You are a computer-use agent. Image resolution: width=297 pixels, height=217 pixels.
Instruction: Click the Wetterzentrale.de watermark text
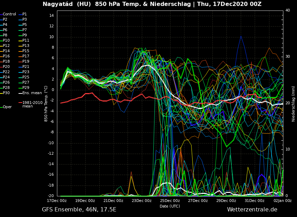252,210
